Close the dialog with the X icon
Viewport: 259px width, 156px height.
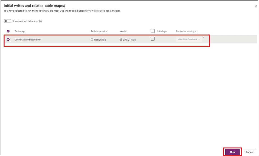click(256, 6)
